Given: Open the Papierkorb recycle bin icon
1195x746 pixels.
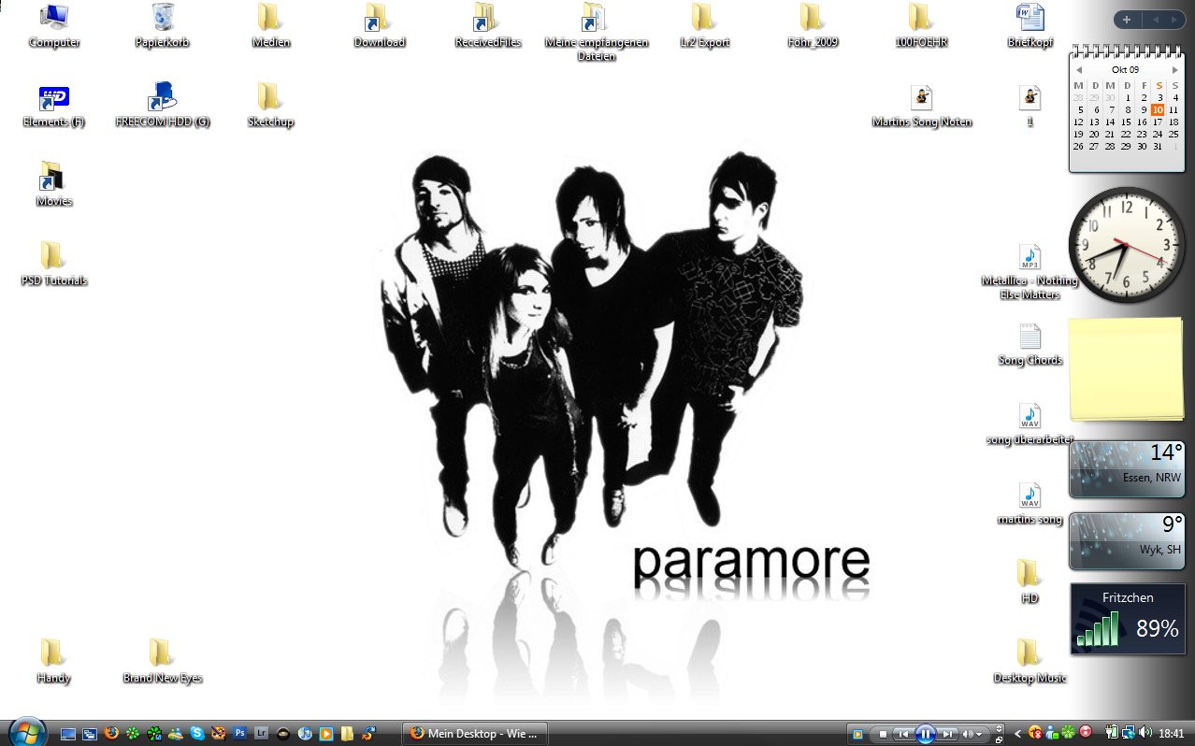Looking at the screenshot, I should [x=163, y=19].
